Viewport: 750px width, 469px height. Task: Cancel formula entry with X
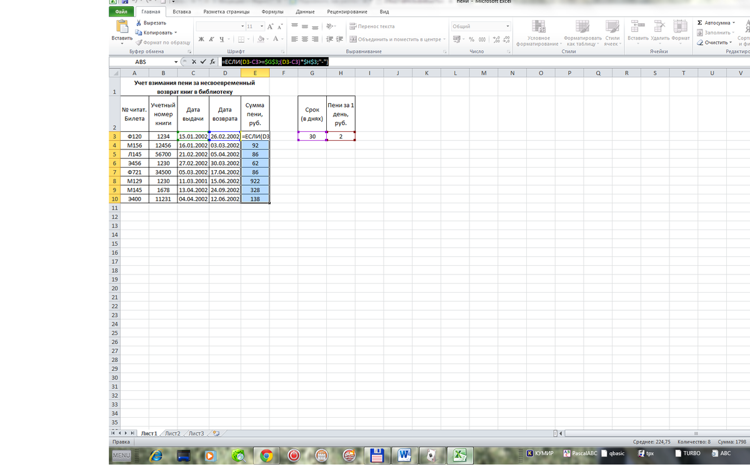(x=194, y=62)
